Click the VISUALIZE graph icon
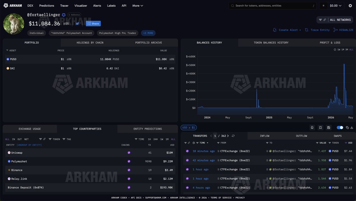This screenshot has width=356, height=201. pos(336,30)
